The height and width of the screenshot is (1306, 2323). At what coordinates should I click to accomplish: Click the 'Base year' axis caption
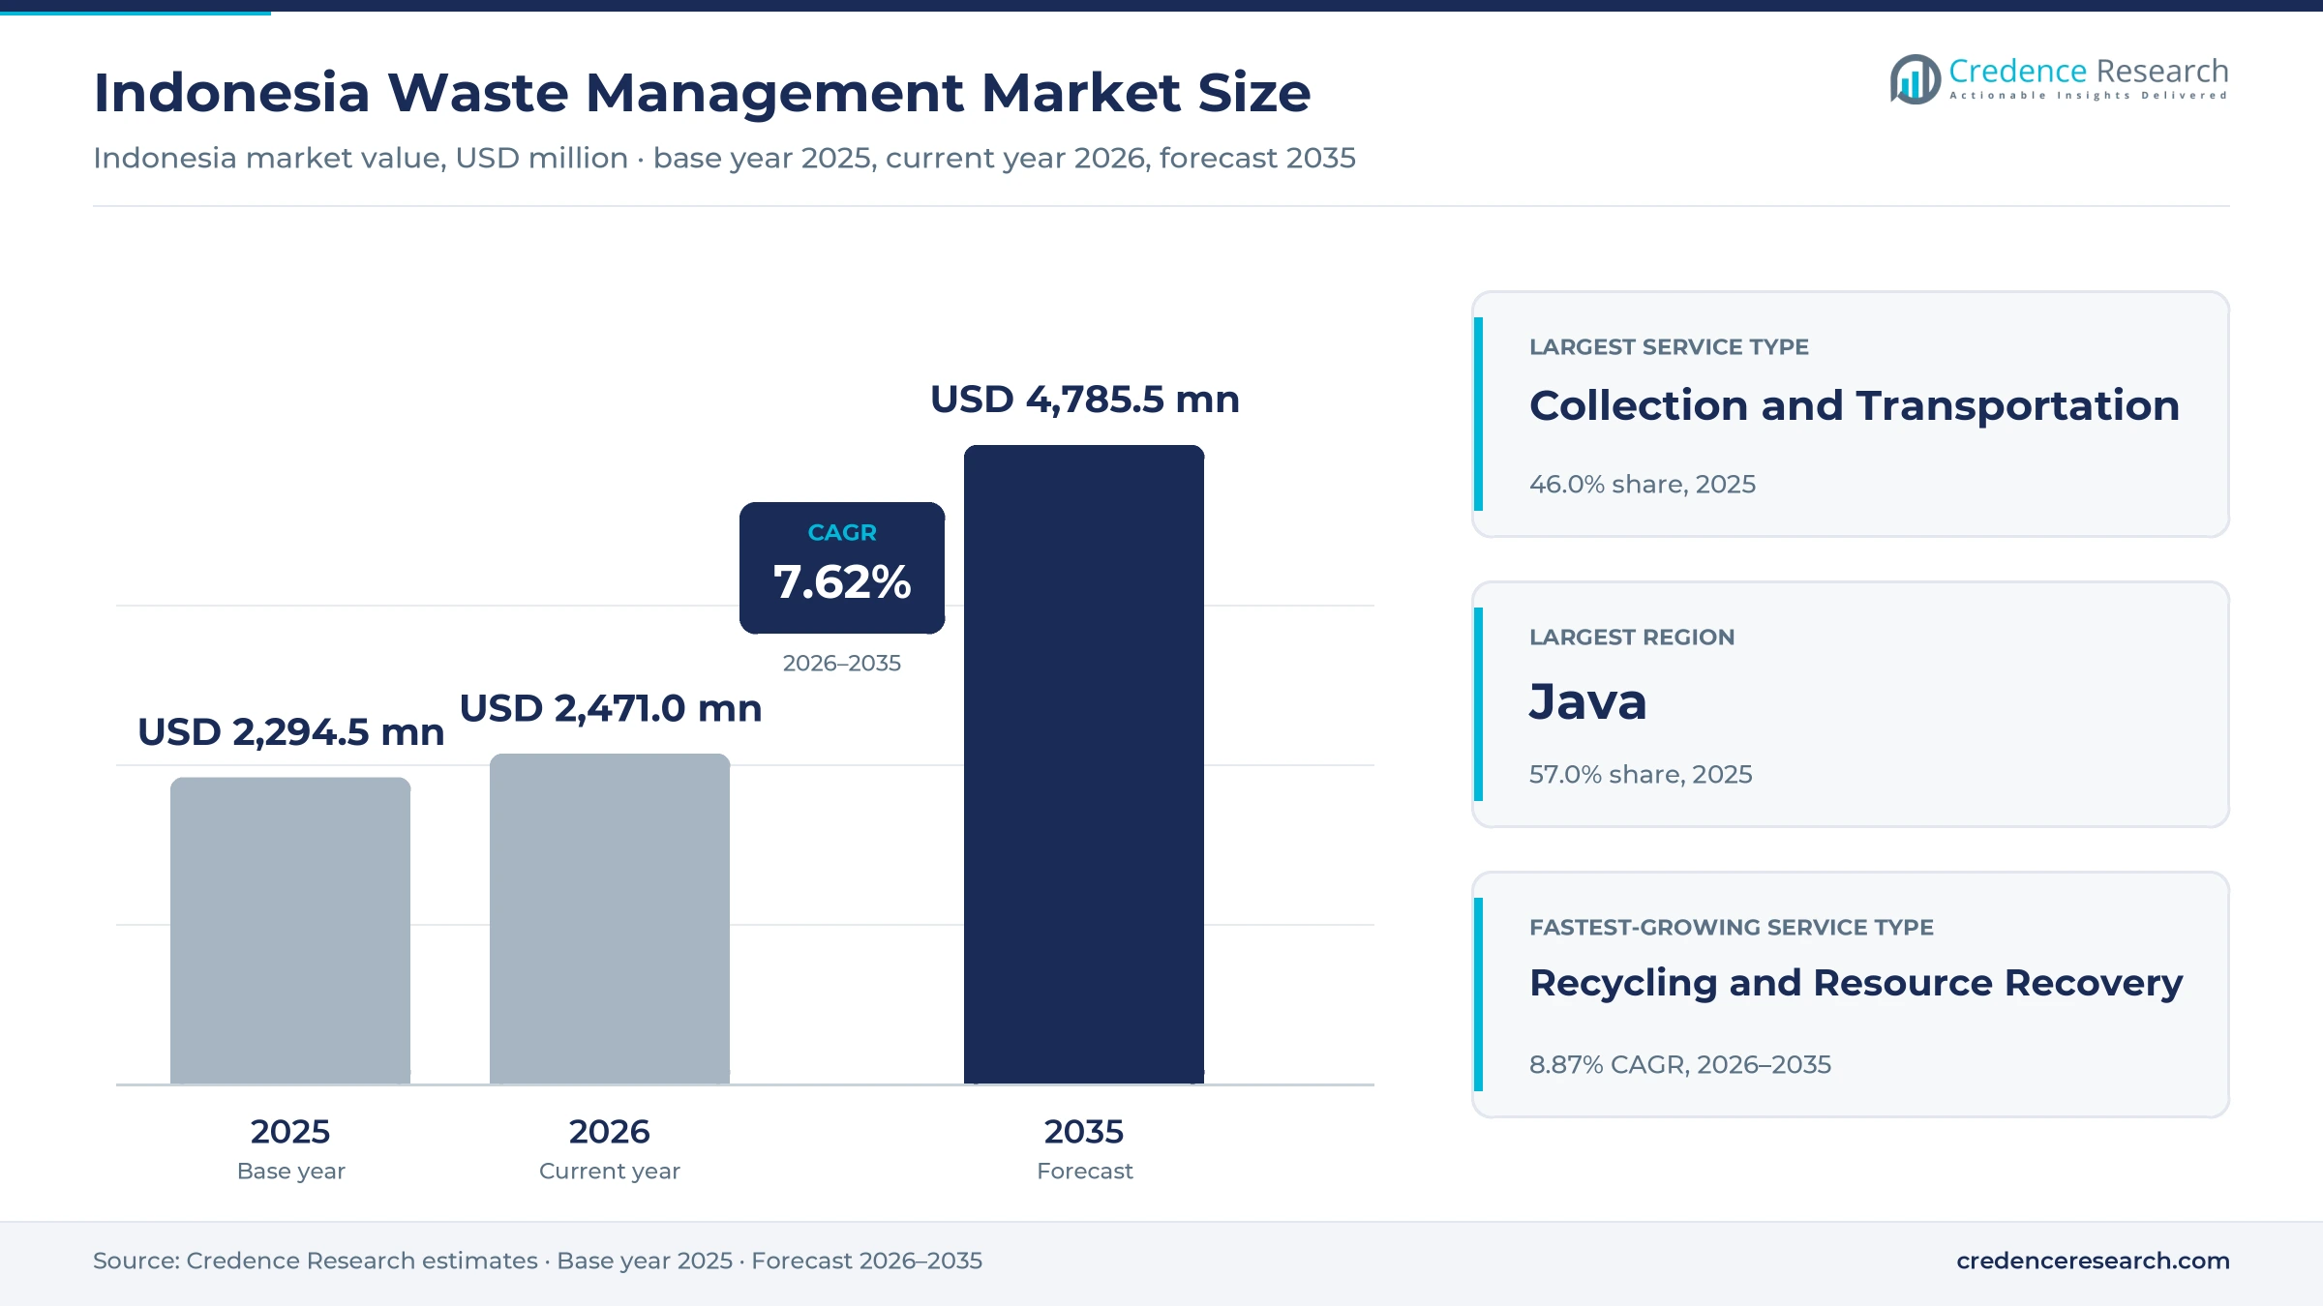[290, 1172]
